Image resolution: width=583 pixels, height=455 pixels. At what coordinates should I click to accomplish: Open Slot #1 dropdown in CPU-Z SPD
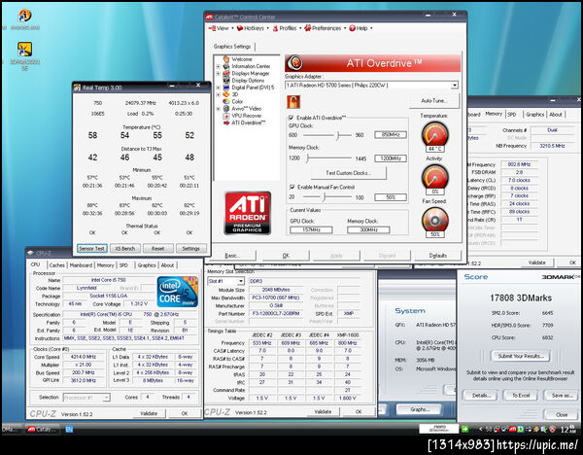(x=241, y=281)
